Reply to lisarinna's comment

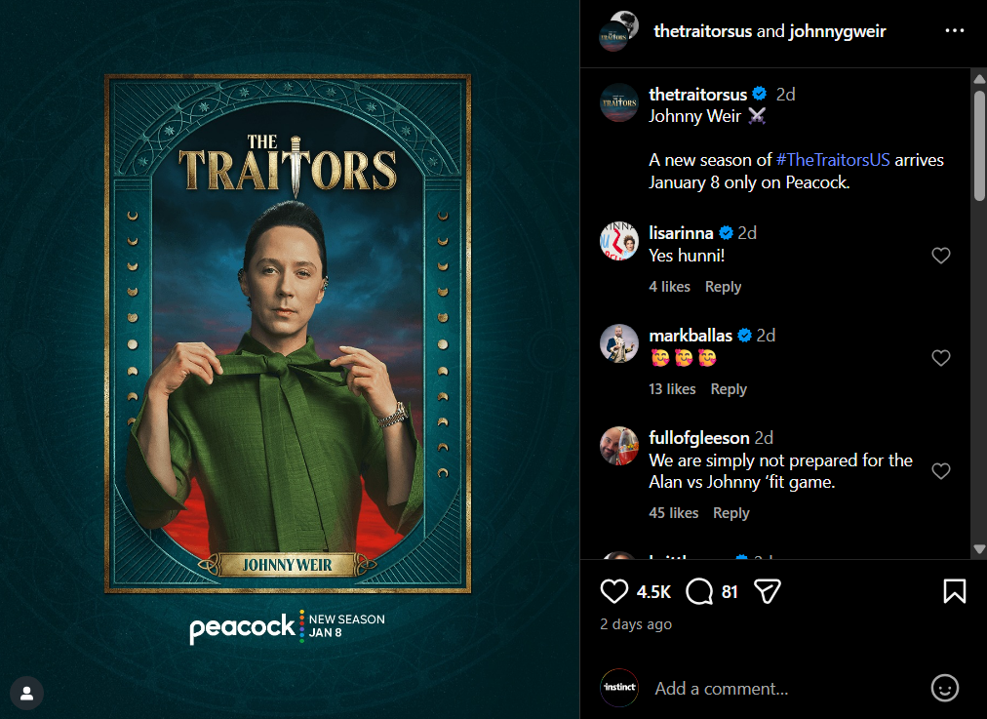(723, 287)
